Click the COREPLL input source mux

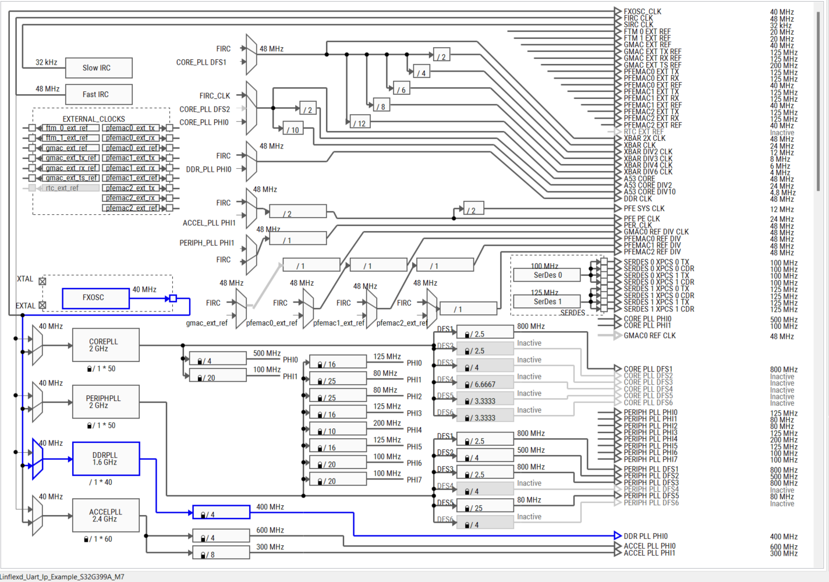point(38,346)
